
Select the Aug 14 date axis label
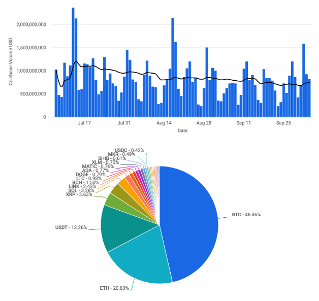164,123
